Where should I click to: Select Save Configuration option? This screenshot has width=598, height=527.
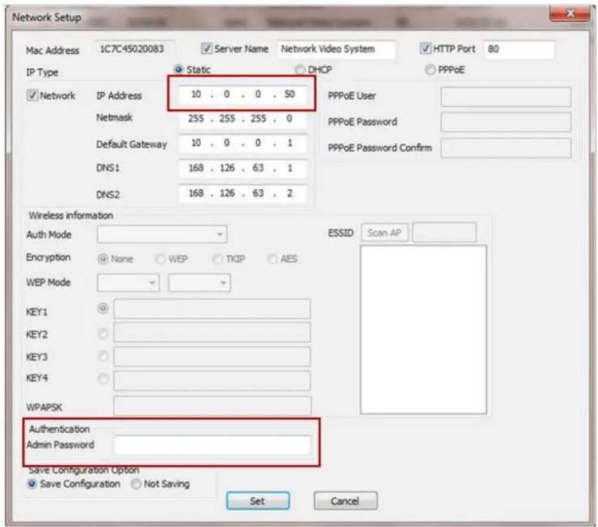click(32, 483)
